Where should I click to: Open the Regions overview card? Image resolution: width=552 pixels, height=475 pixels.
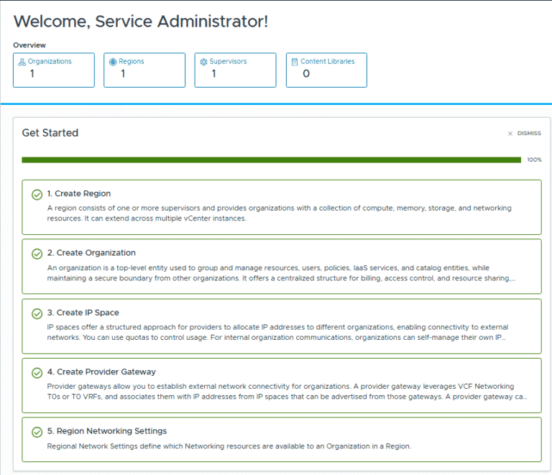(x=144, y=70)
